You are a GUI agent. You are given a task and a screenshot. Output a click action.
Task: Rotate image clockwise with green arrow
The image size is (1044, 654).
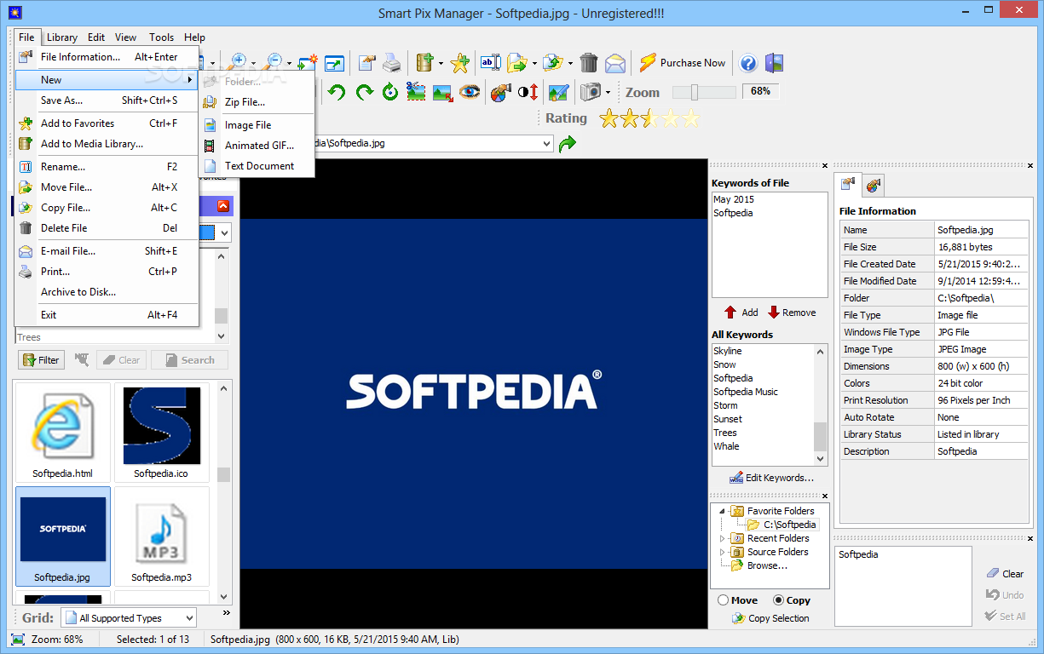pyautogui.click(x=365, y=92)
